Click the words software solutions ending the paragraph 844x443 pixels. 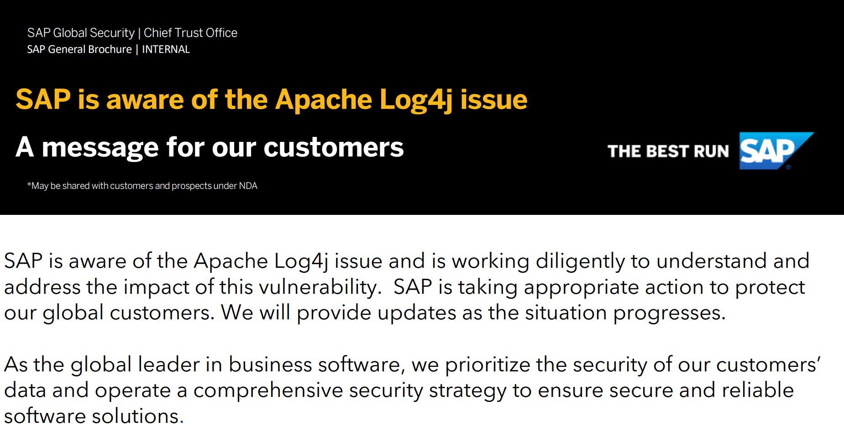[x=94, y=416]
